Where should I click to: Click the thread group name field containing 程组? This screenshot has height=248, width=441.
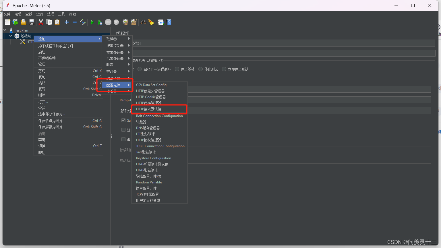(x=284, y=43)
